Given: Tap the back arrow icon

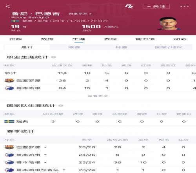Looking at the screenshot, I should click(8, 6).
